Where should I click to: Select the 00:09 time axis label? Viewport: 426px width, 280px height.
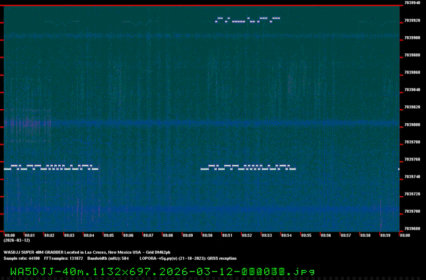[x=187, y=235]
